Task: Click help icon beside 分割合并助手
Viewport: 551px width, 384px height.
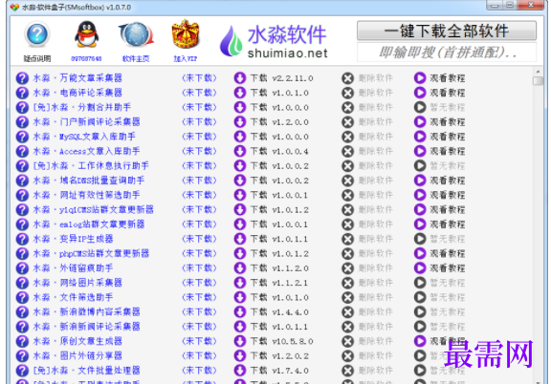Action: [22, 107]
